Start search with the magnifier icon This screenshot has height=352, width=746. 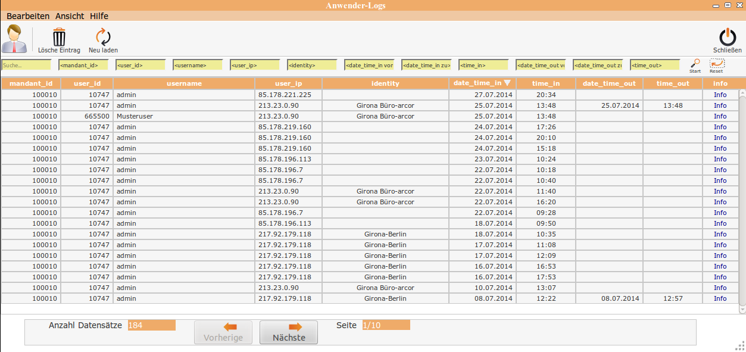(695, 63)
